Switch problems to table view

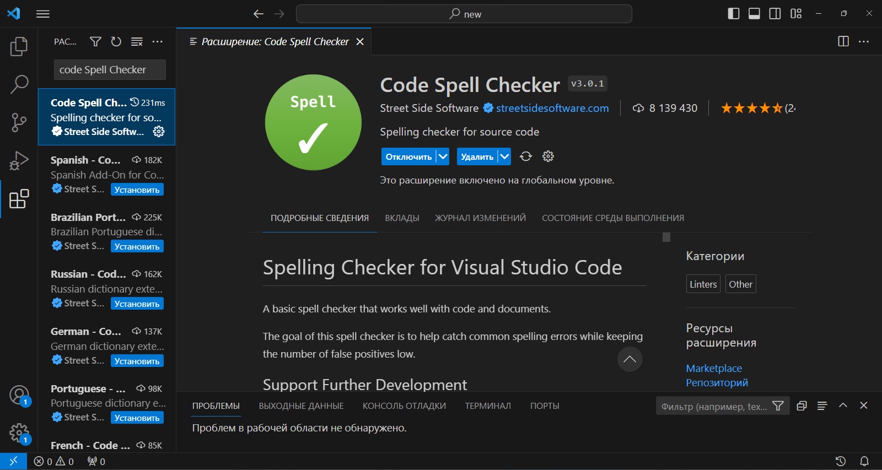pyautogui.click(x=822, y=406)
